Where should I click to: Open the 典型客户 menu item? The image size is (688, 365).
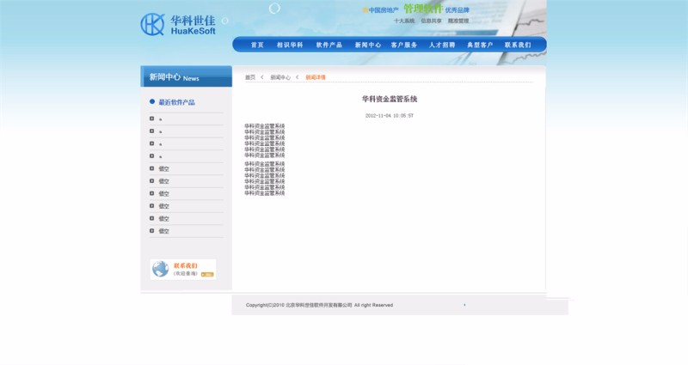pyautogui.click(x=480, y=45)
